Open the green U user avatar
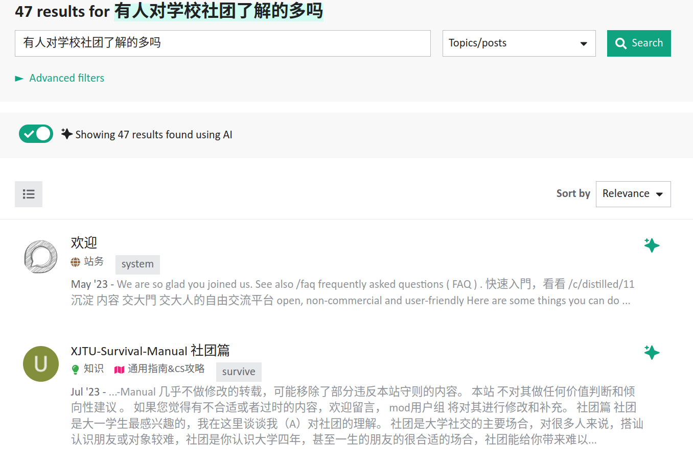Viewport: 693px width, 467px height. coord(41,364)
